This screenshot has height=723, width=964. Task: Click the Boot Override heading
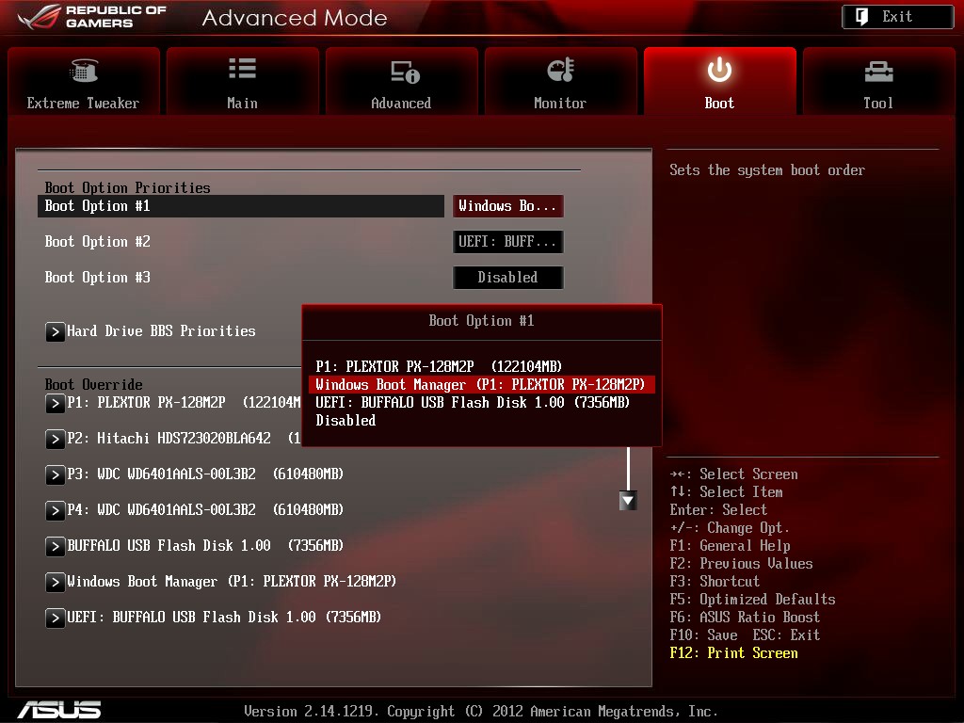(x=93, y=384)
